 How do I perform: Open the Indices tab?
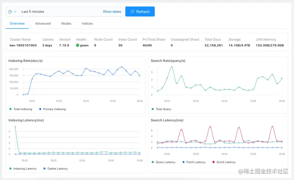click(x=87, y=24)
